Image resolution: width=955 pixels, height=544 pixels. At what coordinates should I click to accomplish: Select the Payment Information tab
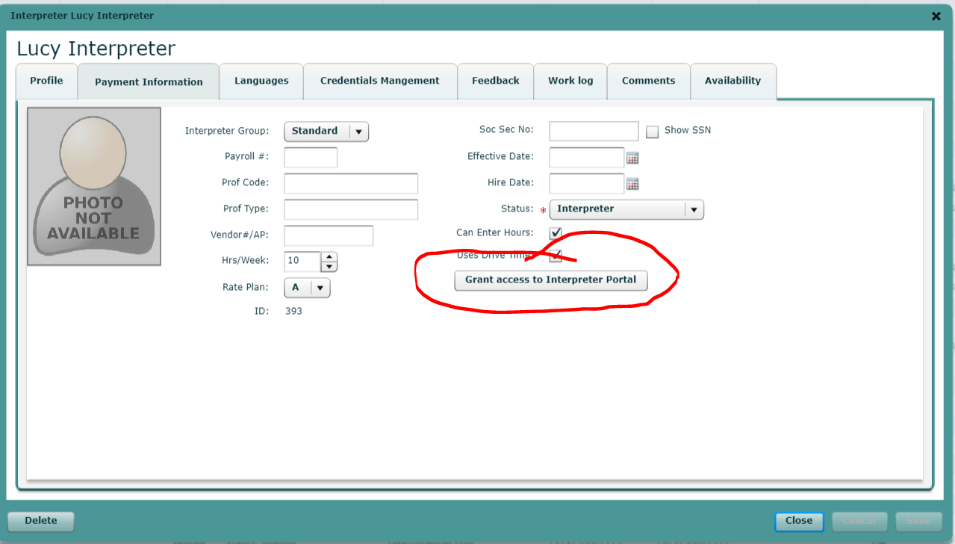[x=149, y=82]
